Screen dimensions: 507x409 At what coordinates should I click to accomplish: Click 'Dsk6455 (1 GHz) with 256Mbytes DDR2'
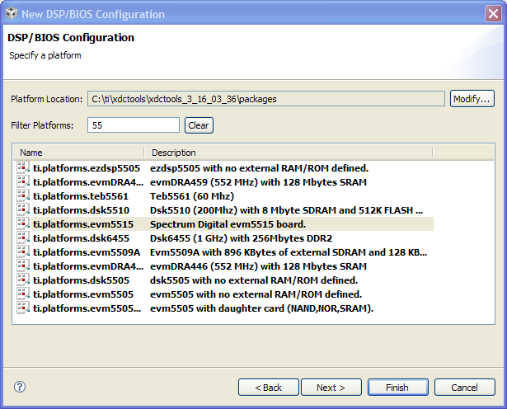(242, 238)
